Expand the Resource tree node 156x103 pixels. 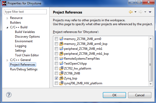click(7, 18)
